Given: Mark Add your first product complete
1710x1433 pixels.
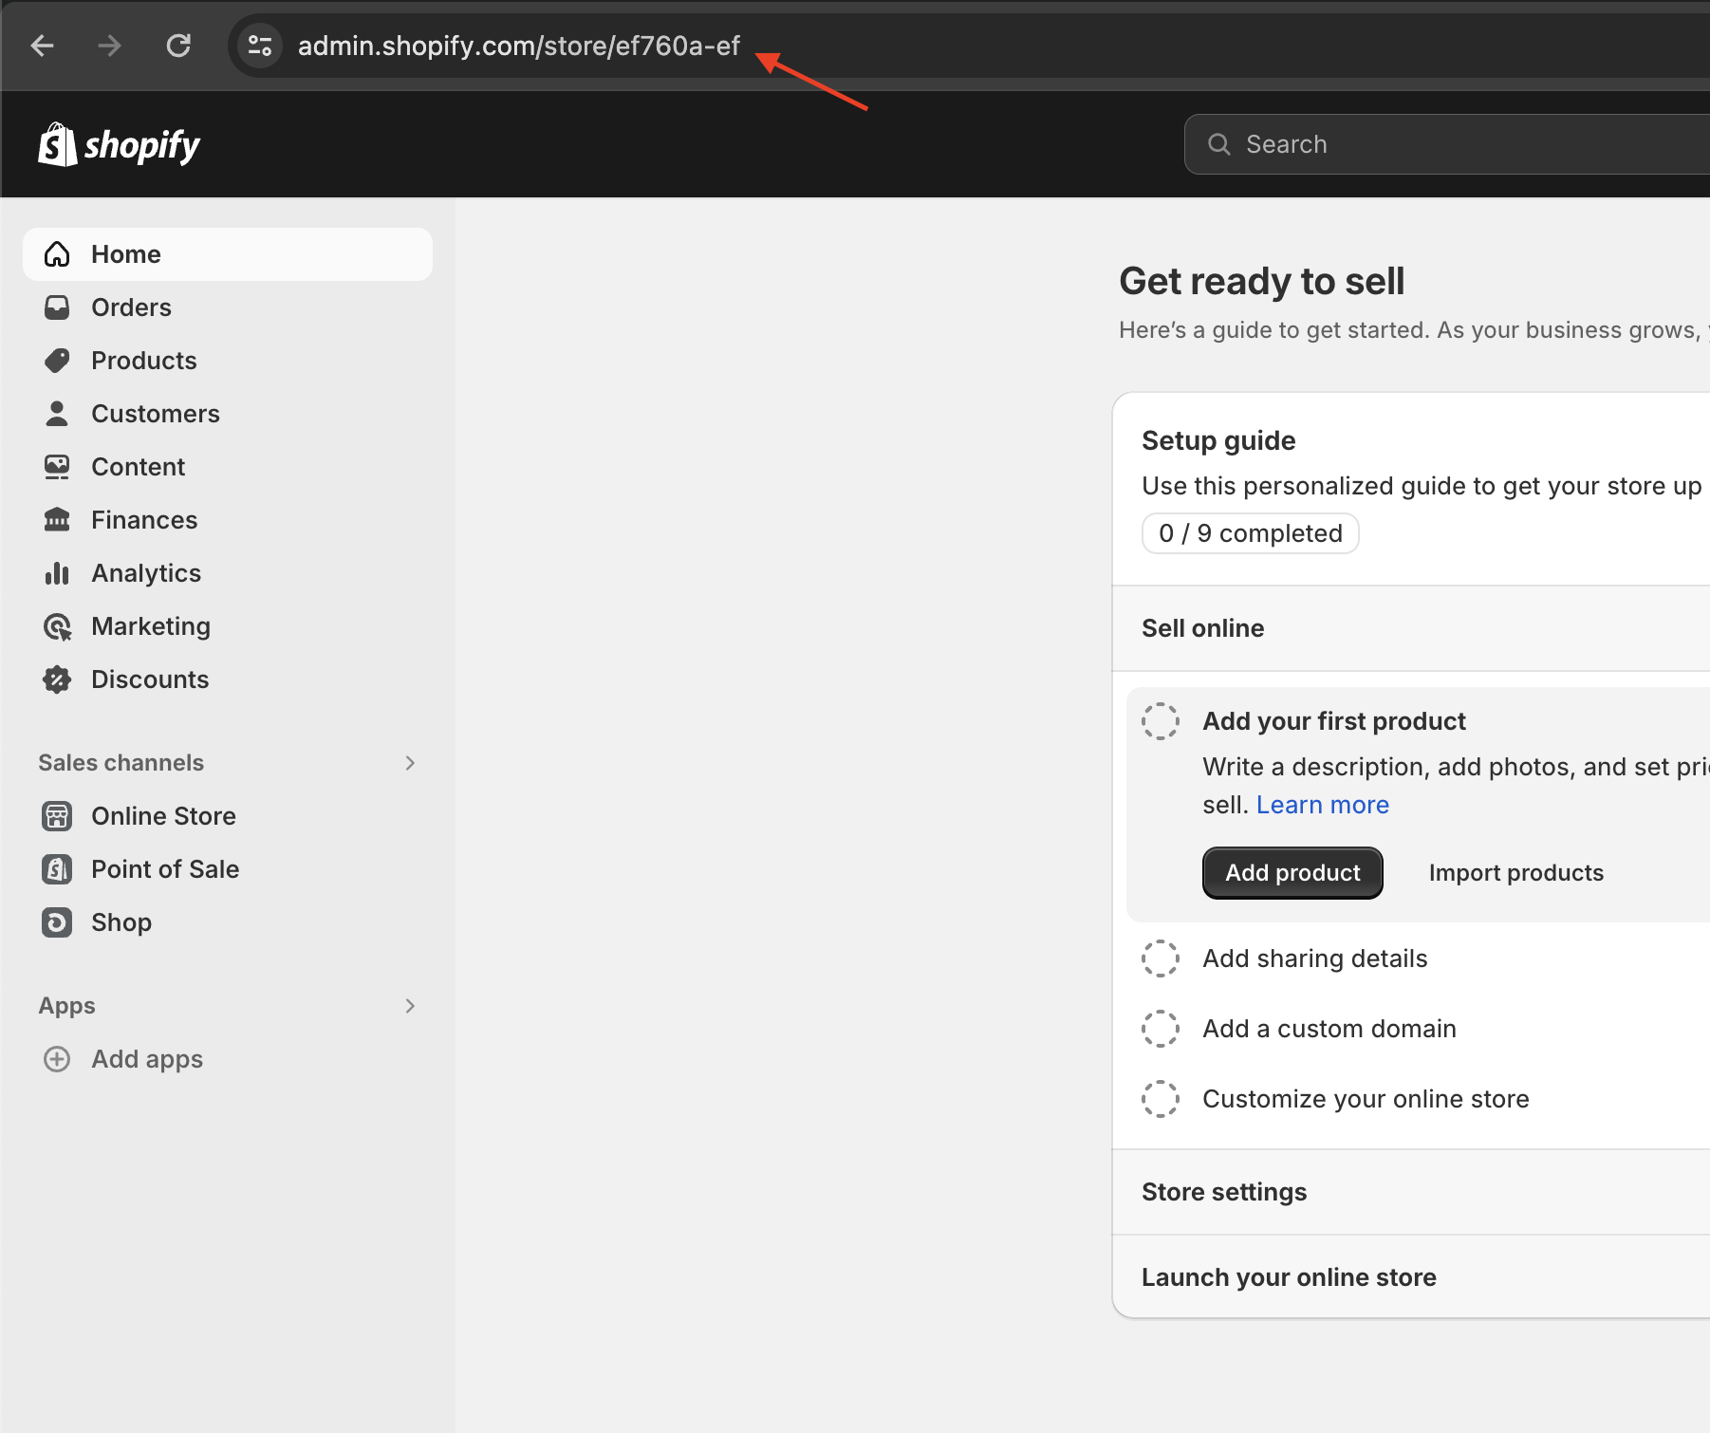Looking at the screenshot, I should click(x=1160, y=721).
